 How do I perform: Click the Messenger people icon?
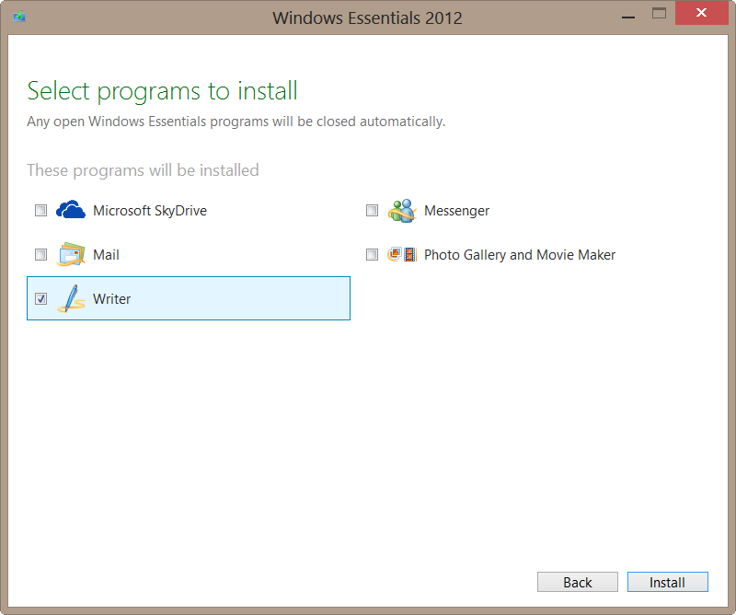coord(402,211)
